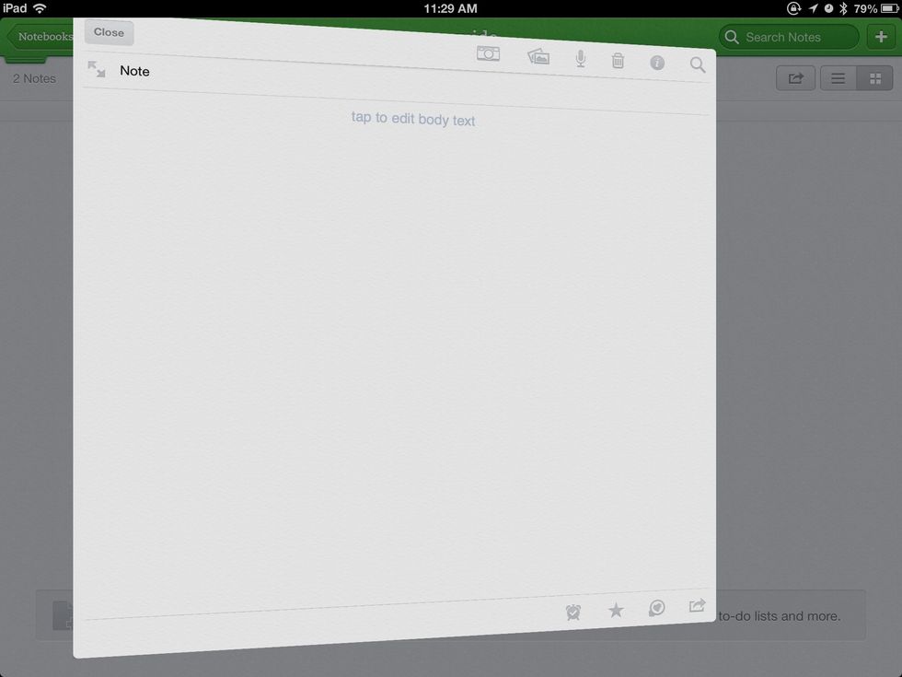The width and height of the screenshot is (902, 677).
Task: Record an audio note with the microphone
Action: 580,57
